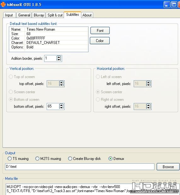Select the Subtitles tab
Image resolution: width=180 pixels, height=195 pixels.
(73, 15)
